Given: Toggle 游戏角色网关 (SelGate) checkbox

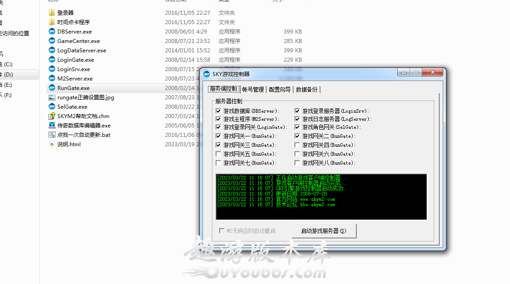Looking at the screenshot, I should (297, 127).
